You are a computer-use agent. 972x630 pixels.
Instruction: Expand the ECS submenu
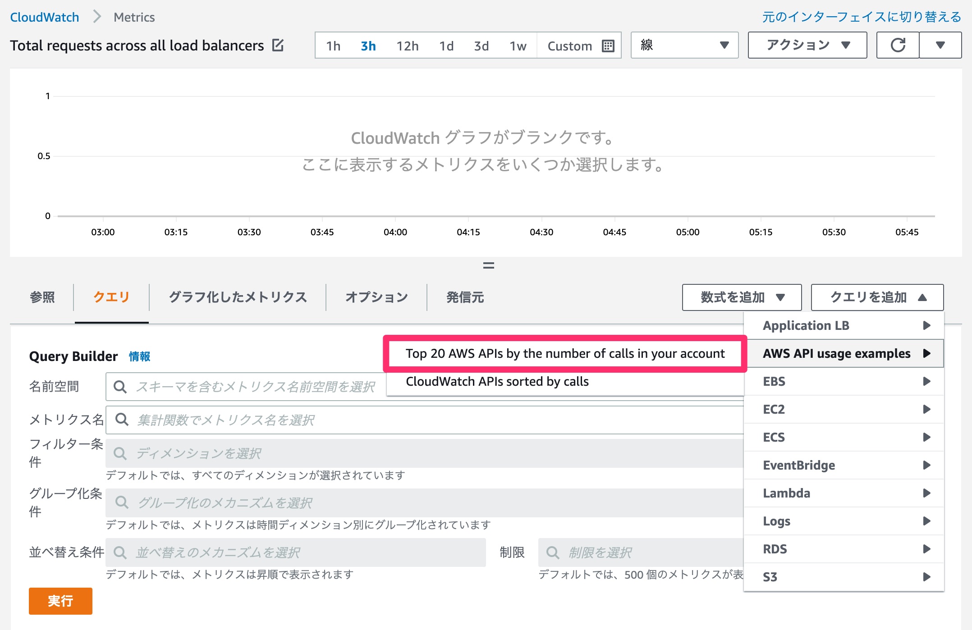pos(844,437)
